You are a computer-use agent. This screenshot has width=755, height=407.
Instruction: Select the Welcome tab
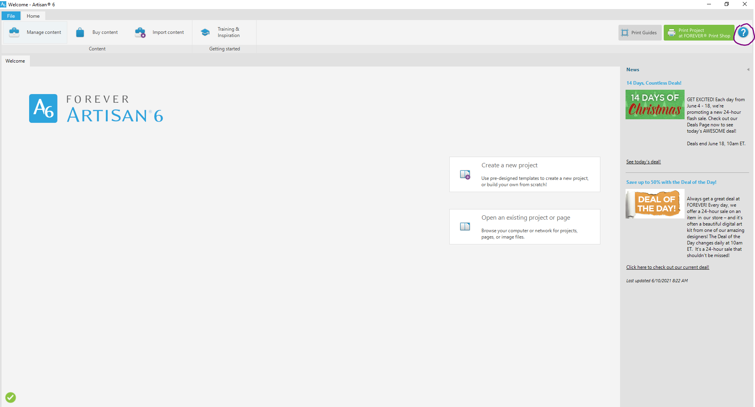(15, 61)
